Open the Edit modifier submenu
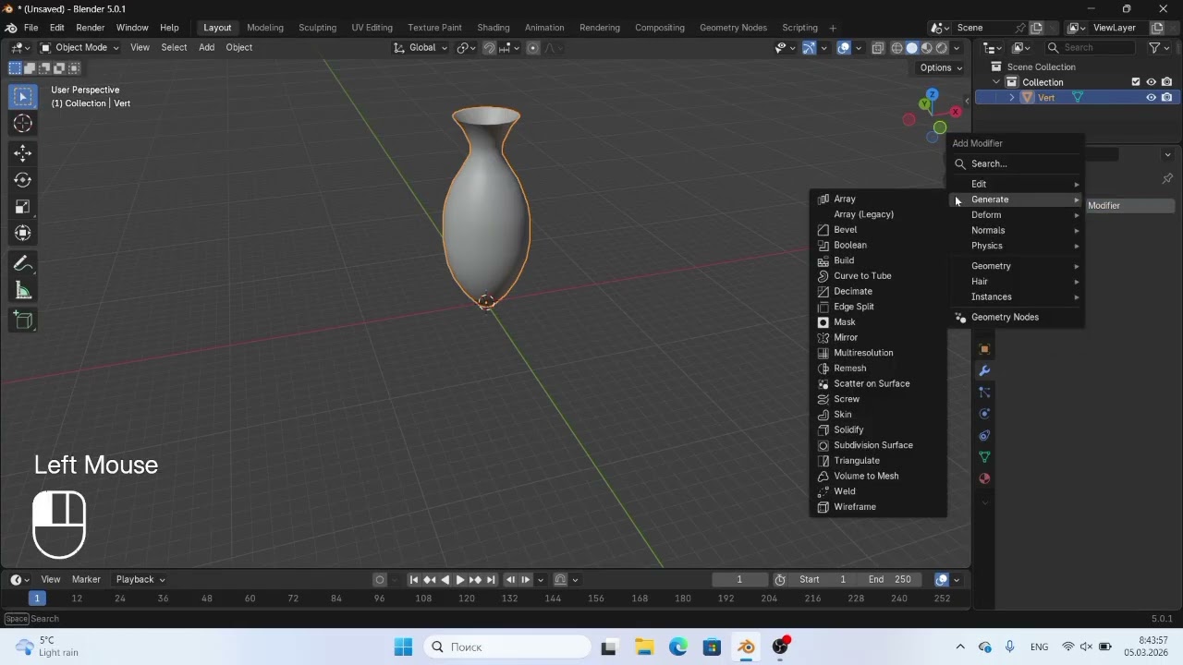 click(x=1017, y=184)
